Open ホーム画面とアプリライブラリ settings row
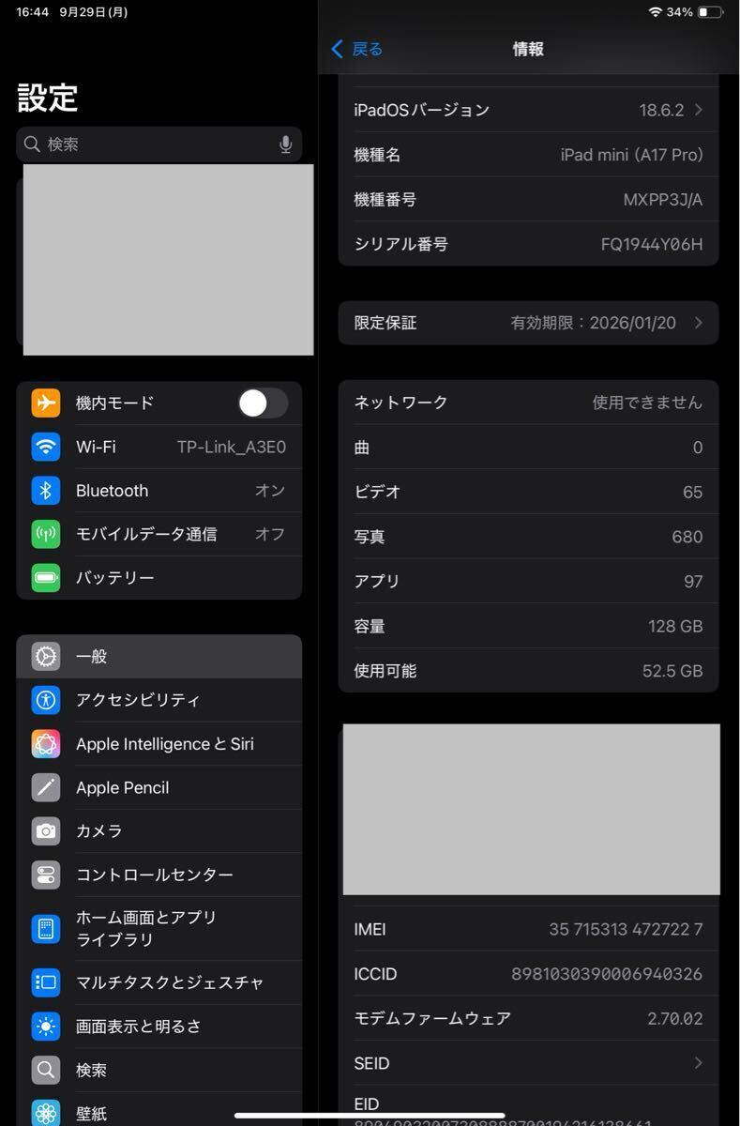 (x=159, y=929)
